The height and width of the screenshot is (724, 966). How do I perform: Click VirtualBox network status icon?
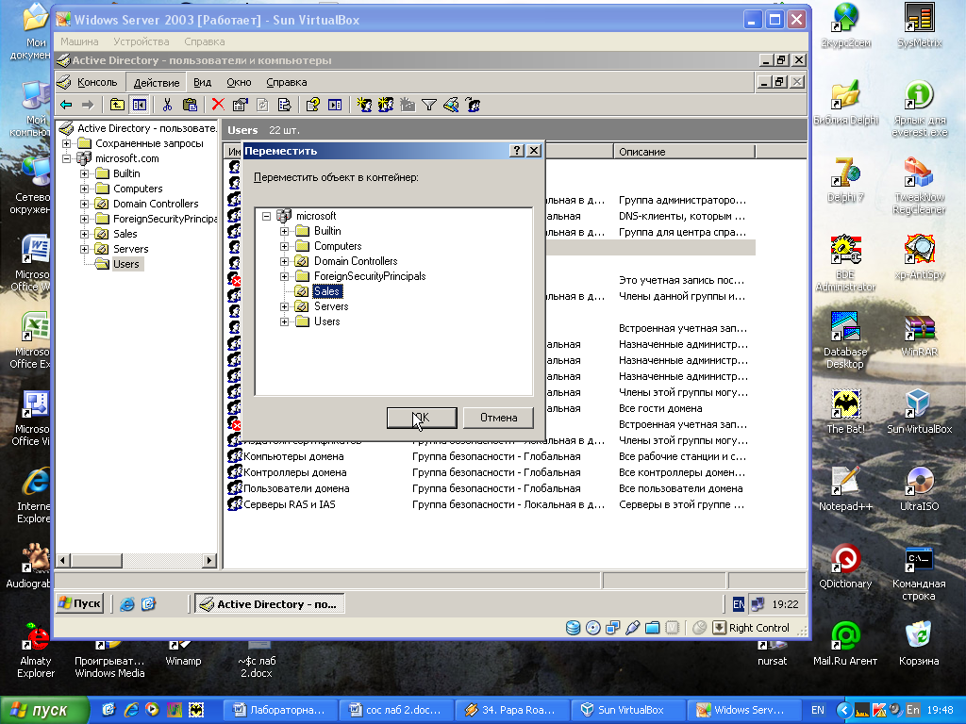pyautogui.click(x=612, y=628)
